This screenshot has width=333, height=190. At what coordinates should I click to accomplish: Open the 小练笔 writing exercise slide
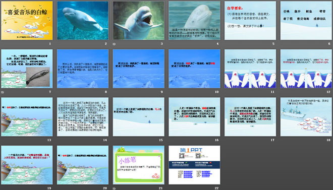click(138, 165)
